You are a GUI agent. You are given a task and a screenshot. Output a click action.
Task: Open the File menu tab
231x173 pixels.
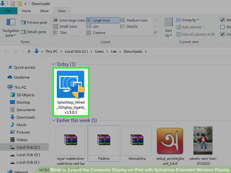pyautogui.click(x=9, y=11)
